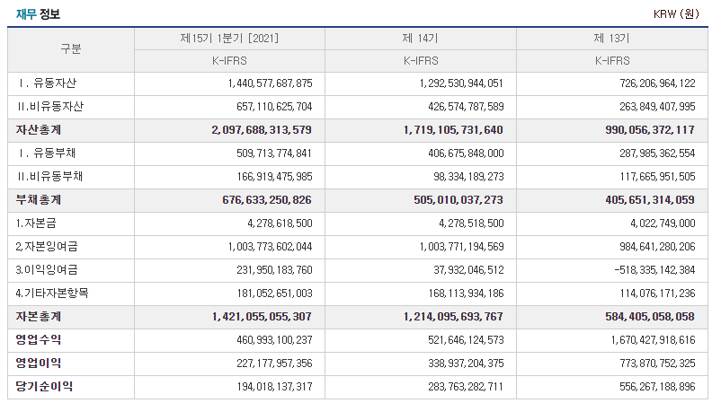Select the 부채총계 row label

point(38,200)
